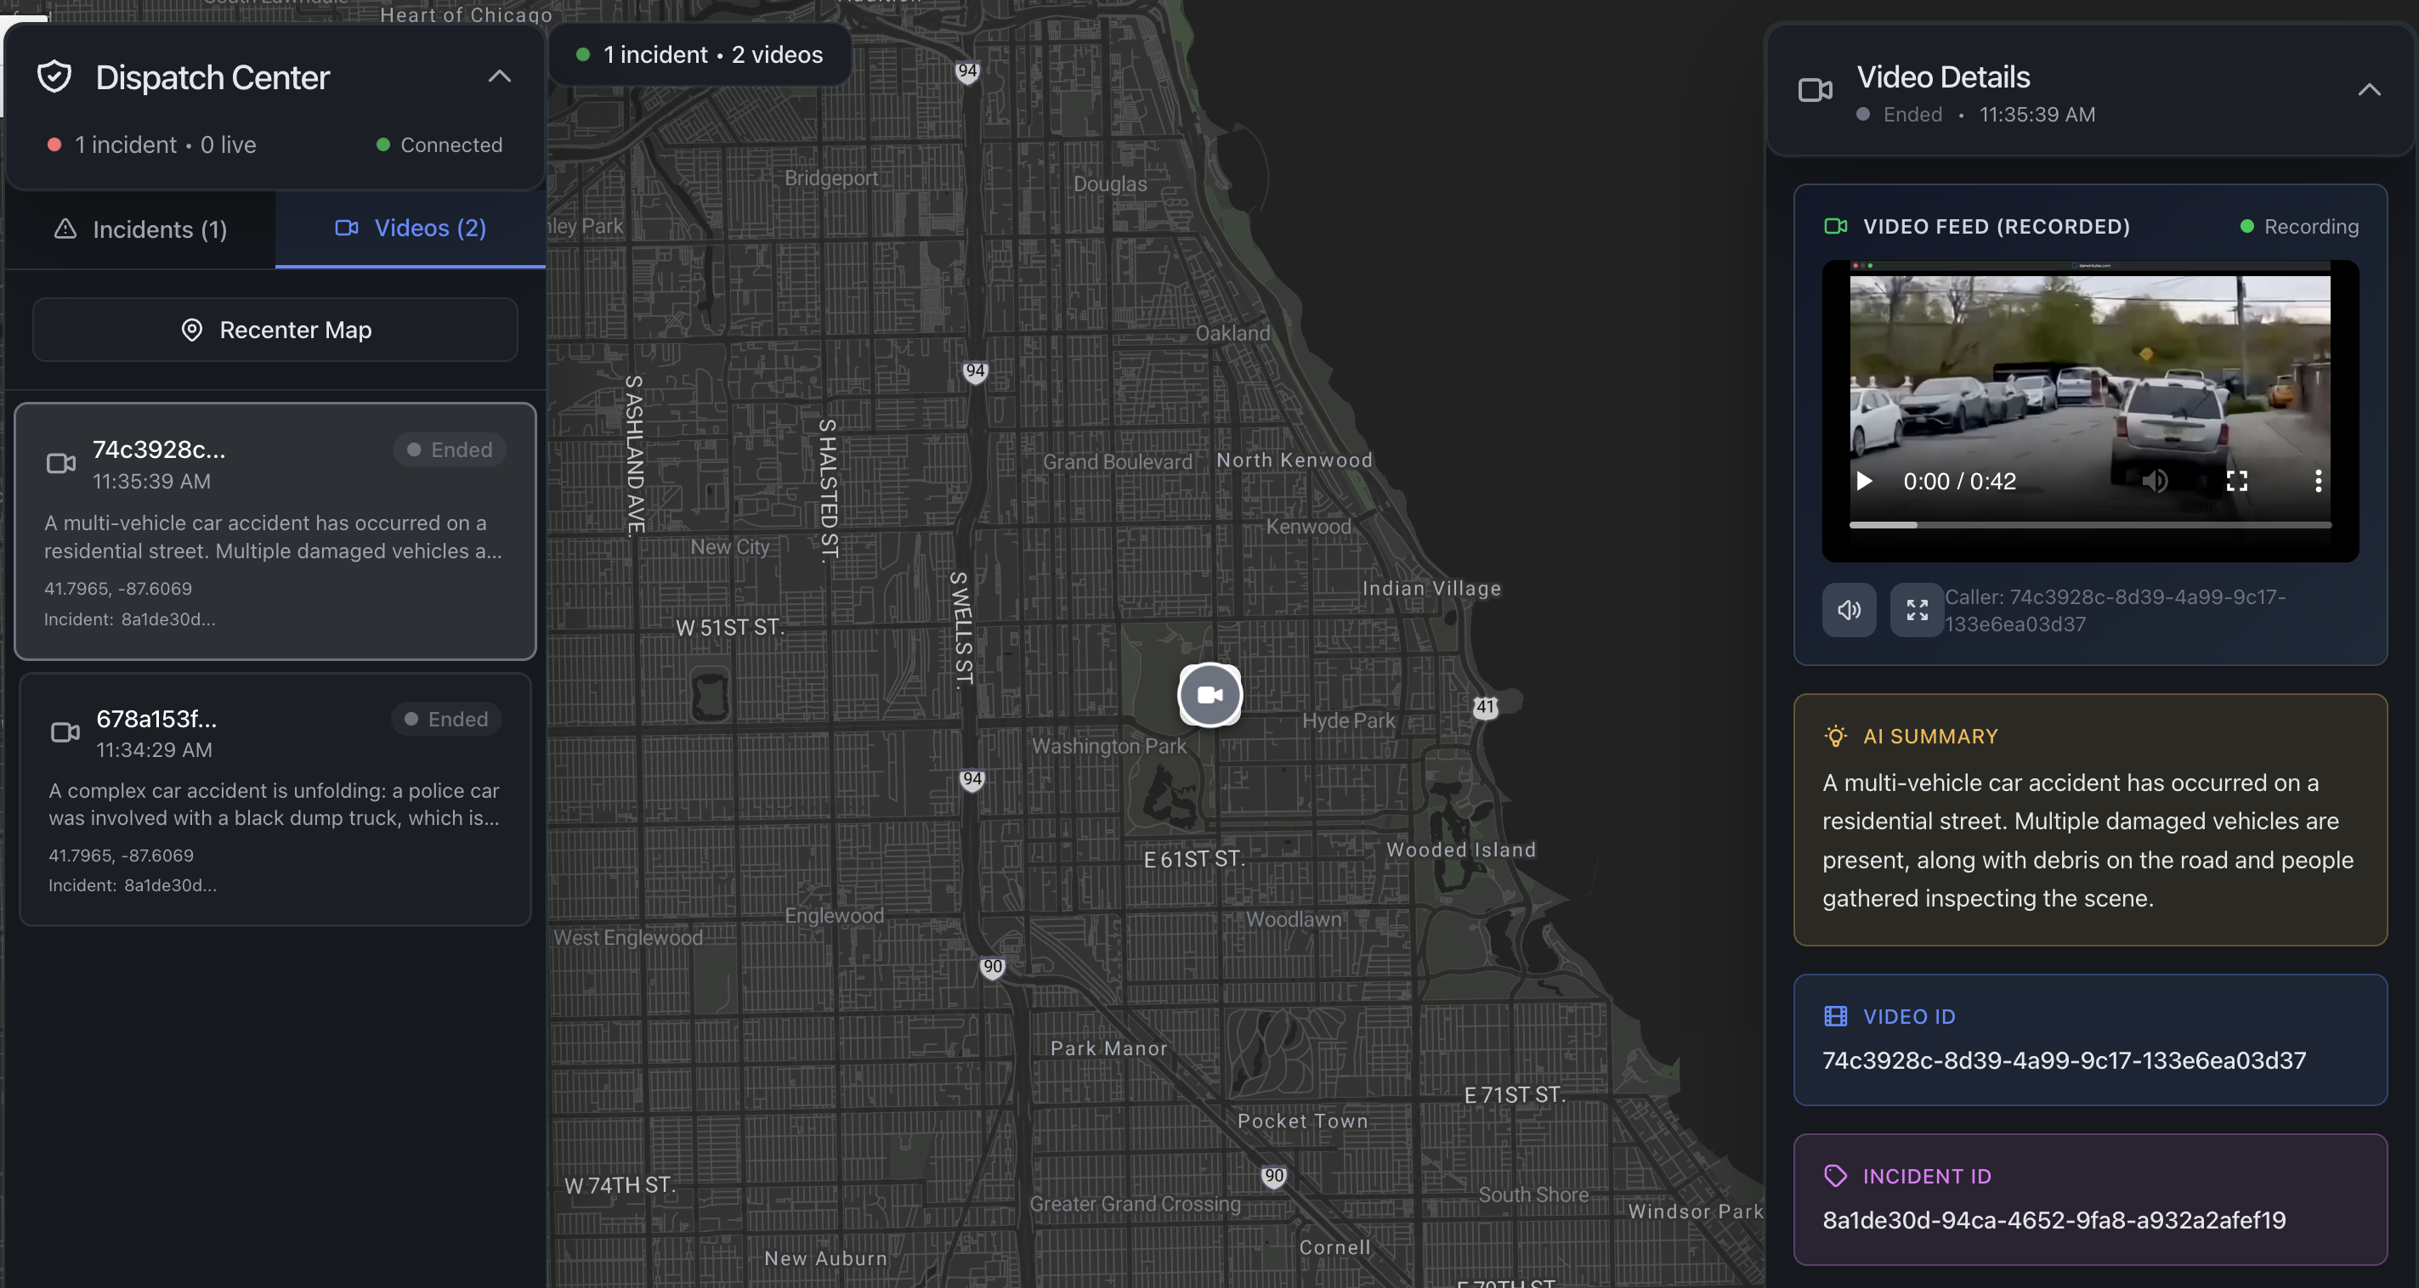Toggle the speaker button below the video
The image size is (2419, 1288).
(x=1849, y=610)
